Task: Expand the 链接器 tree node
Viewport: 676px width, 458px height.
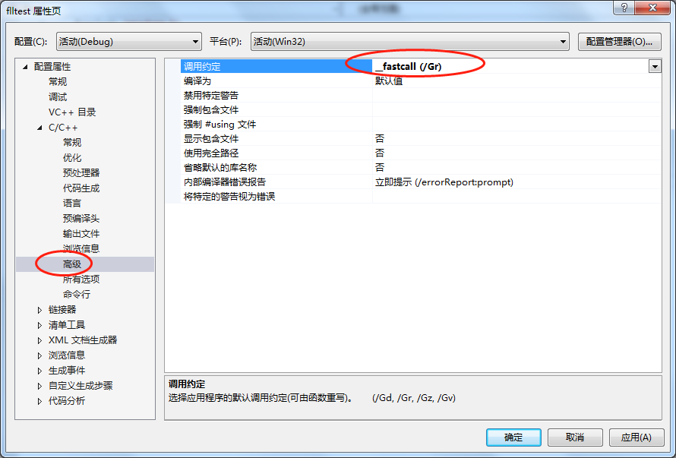Action: click(39, 310)
